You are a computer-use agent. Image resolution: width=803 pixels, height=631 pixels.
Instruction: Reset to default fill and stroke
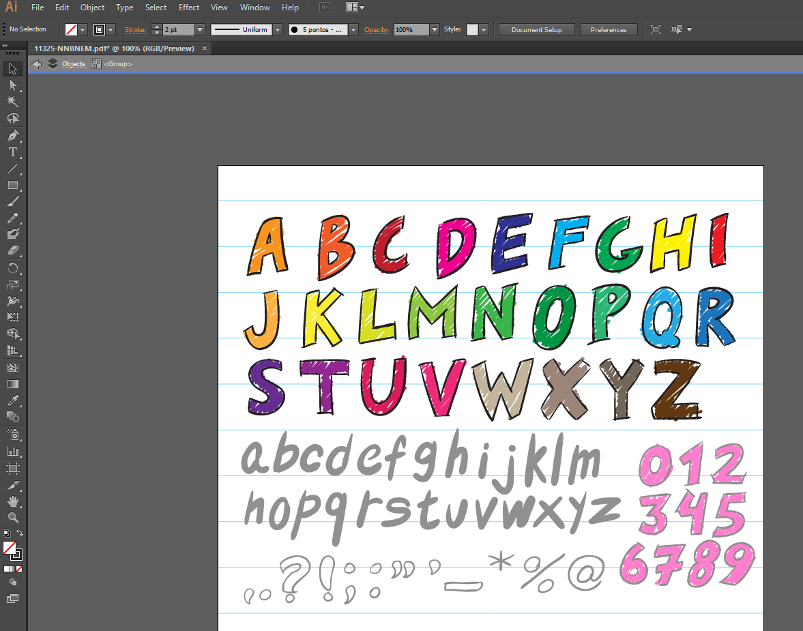[x=6, y=533]
